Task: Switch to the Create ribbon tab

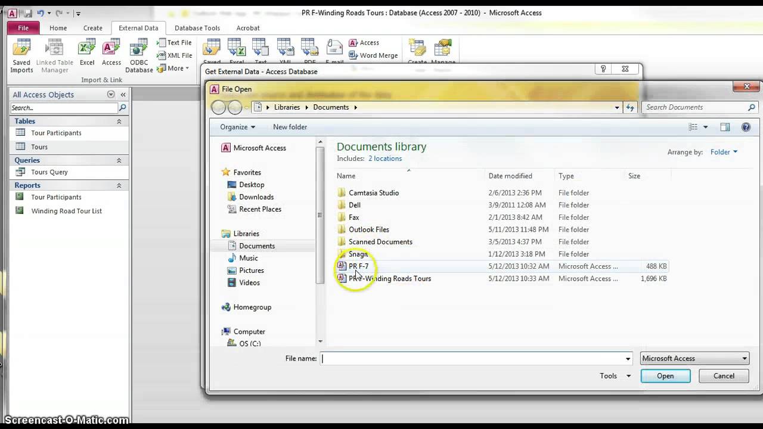Action: pos(93,28)
